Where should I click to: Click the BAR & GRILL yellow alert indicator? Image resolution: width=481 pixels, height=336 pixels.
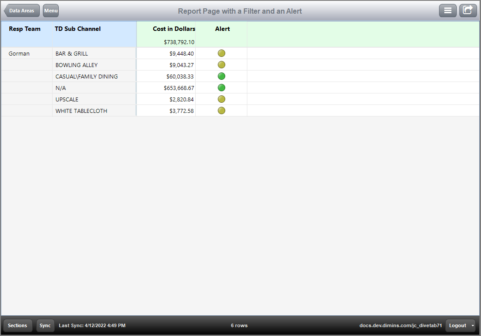[x=221, y=53]
